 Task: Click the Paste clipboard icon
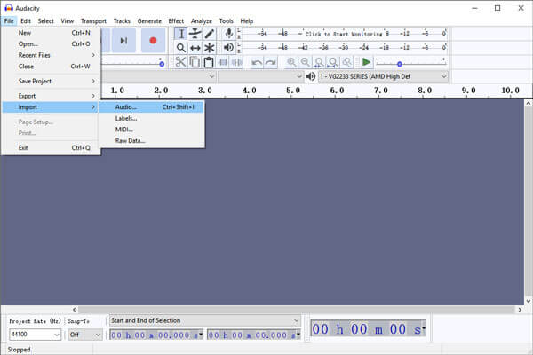[209, 62]
